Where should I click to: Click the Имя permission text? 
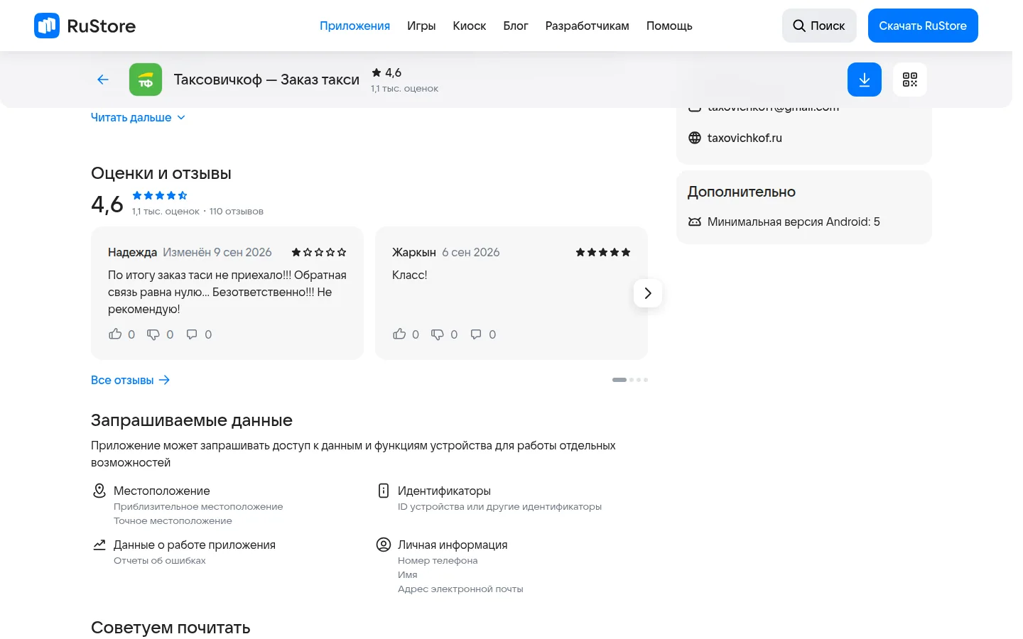[x=408, y=574]
